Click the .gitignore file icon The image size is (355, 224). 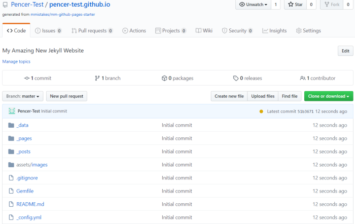coord(11,178)
